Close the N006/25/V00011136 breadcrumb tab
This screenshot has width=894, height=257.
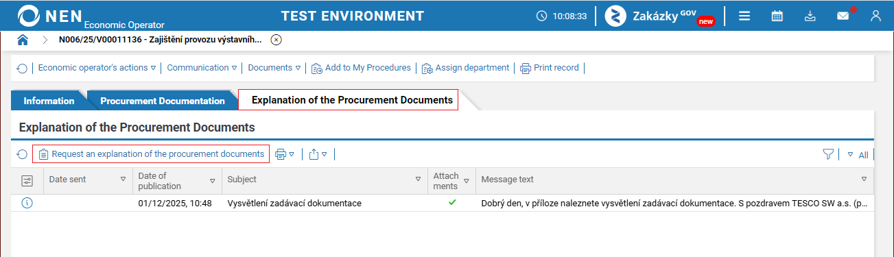(x=276, y=40)
